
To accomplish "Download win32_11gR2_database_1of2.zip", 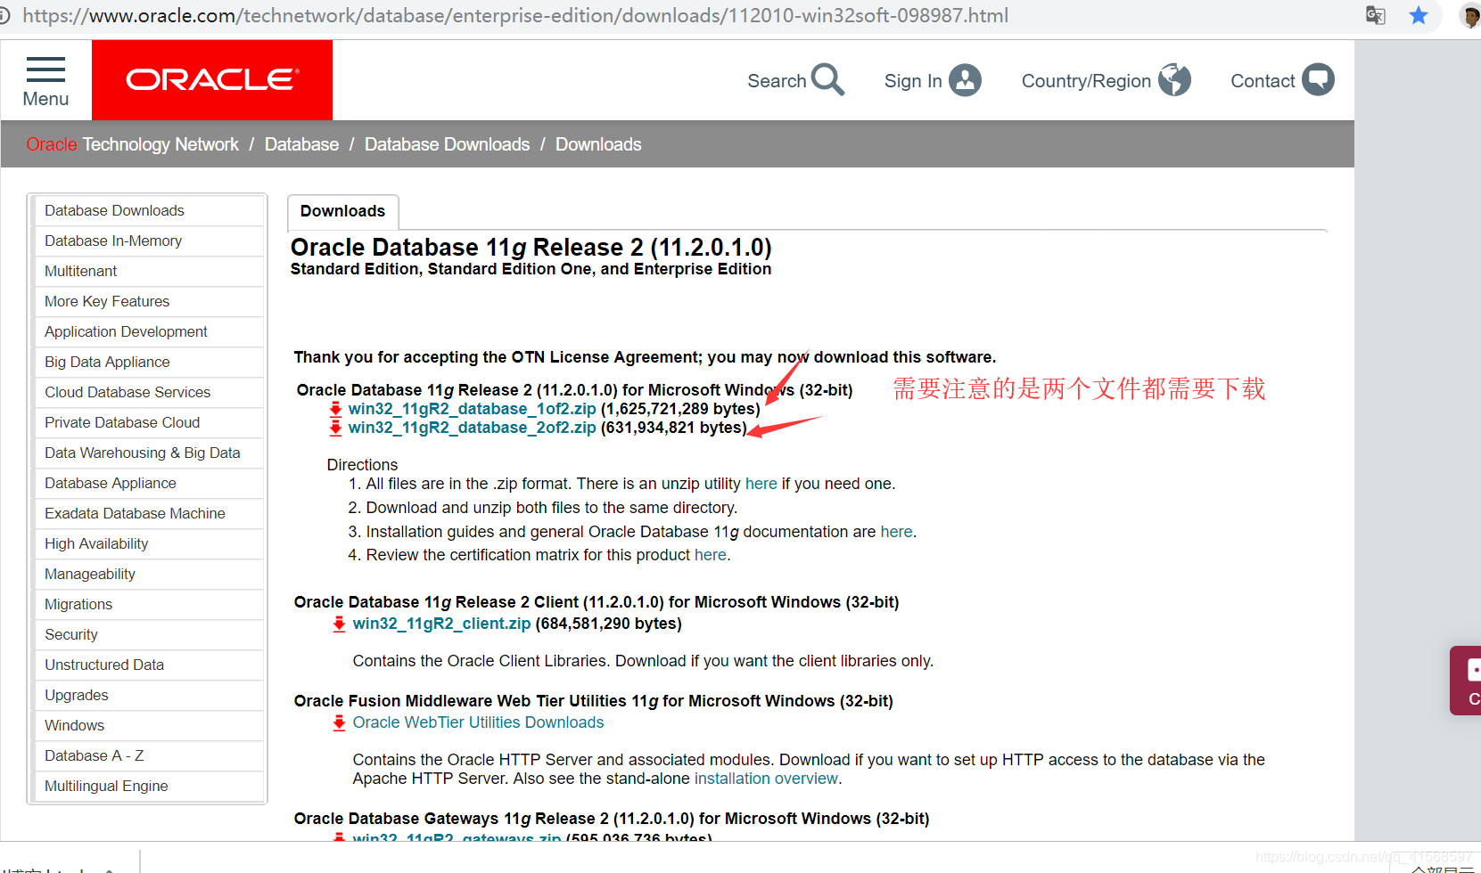I will coord(472,409).
